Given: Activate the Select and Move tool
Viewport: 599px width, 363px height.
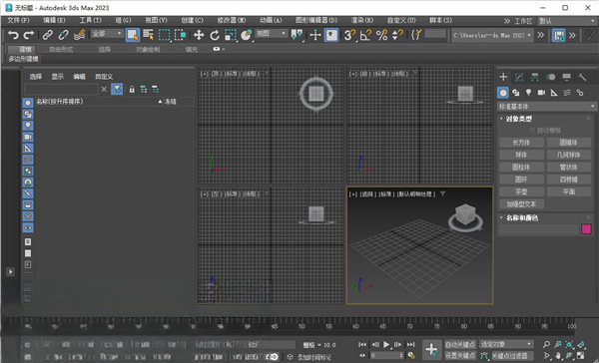Looking at the screenshot, I should [199, 35].
